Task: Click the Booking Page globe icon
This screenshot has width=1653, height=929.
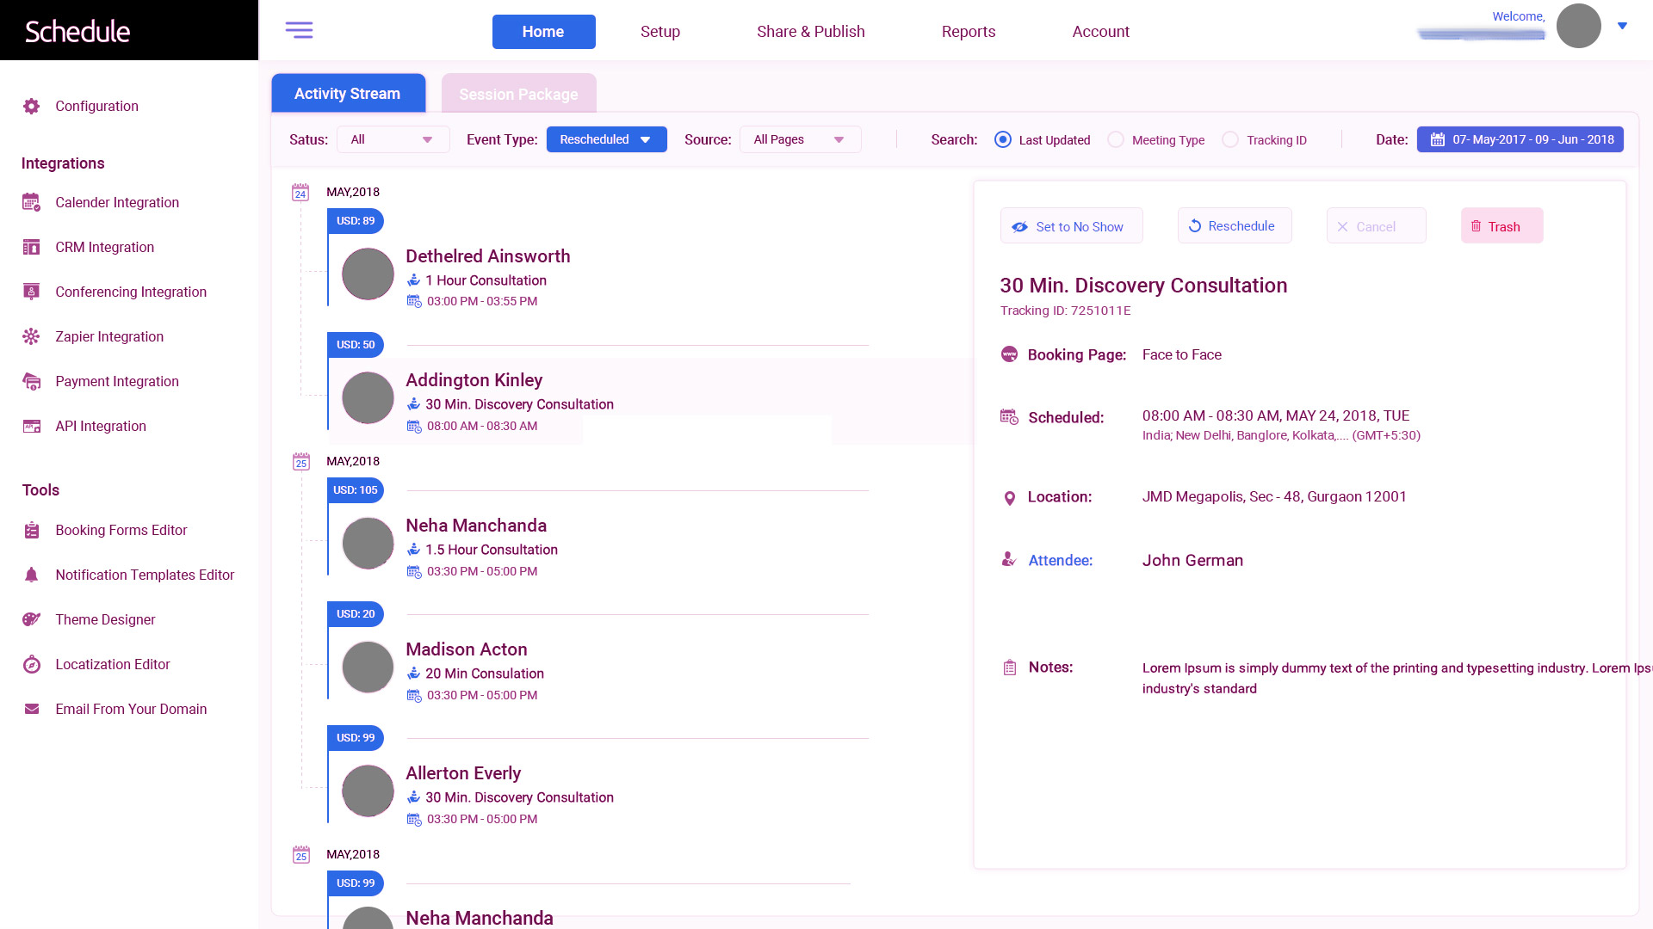Action: point(1009,354)
